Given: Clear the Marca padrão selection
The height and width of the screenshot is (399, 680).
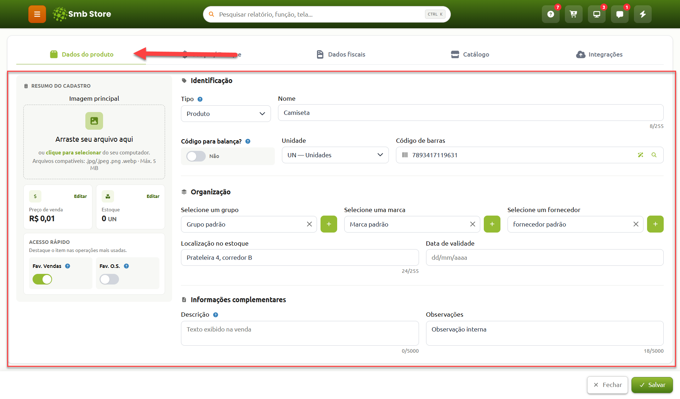Looking at the screenshot, I should tap(472, 224).
